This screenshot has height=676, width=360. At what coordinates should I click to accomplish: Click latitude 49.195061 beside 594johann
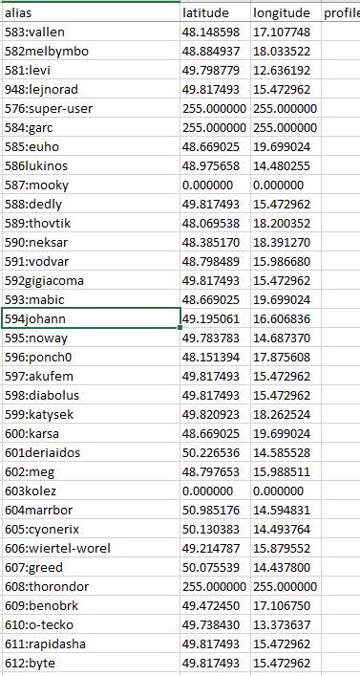pyautogui.click(x=215, y=319)
